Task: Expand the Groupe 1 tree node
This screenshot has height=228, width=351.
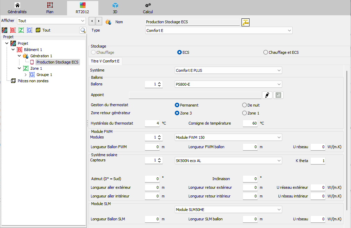Action: pyautogui.click(x=25, y=75)
